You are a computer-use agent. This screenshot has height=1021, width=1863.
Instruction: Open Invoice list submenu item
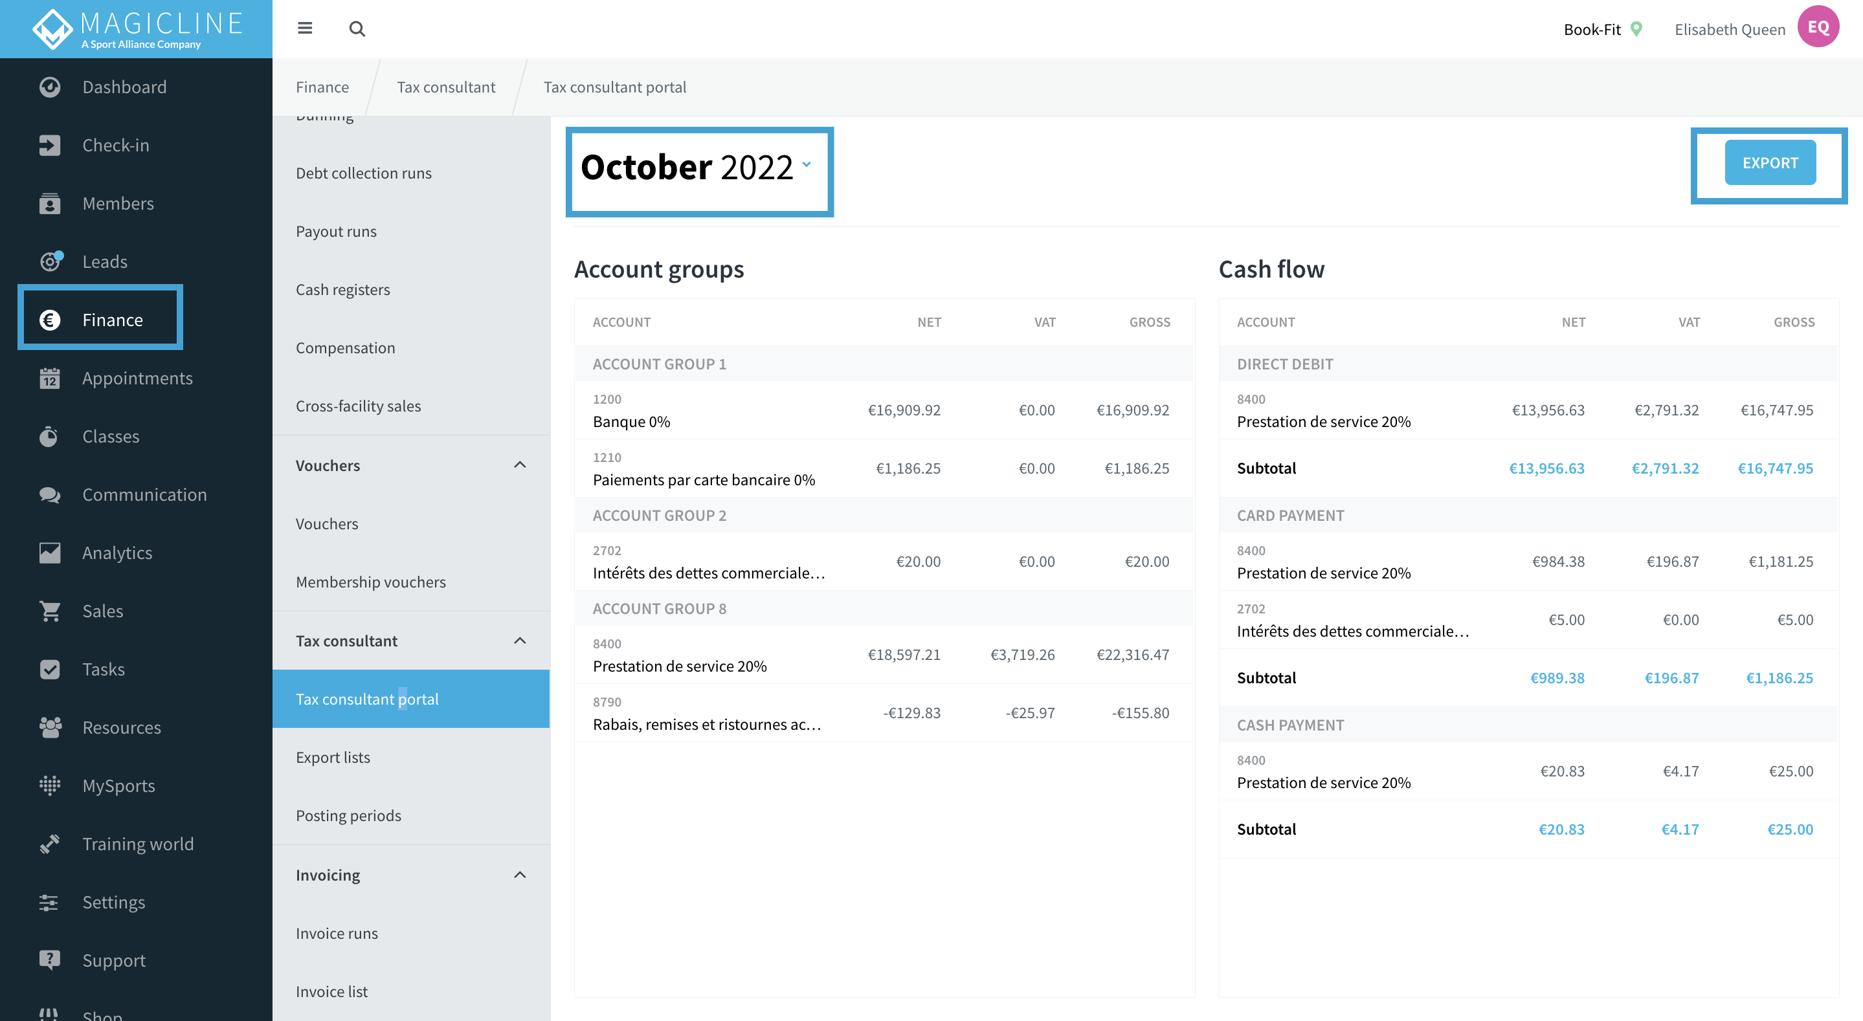click(x=411, y=992)
